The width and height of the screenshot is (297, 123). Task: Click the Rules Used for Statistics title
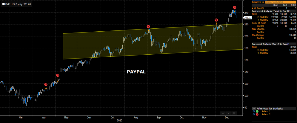(269, 109)
